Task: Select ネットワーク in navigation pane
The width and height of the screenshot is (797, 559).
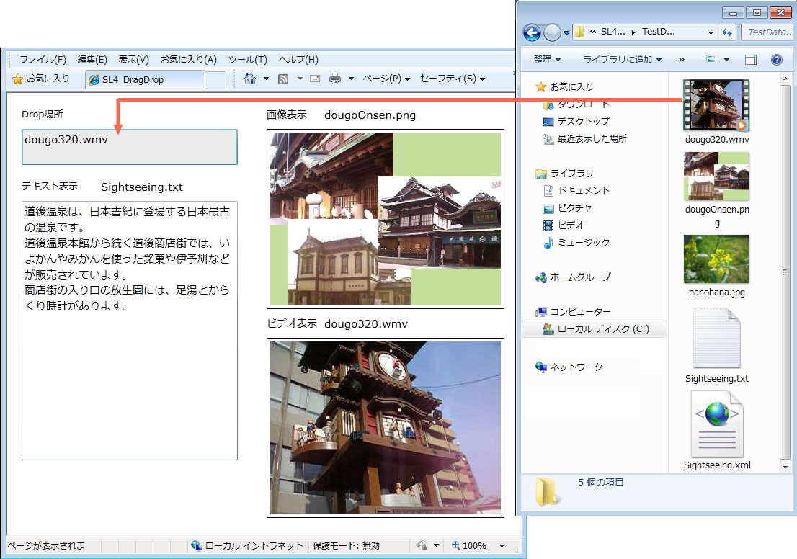Action: click(x=569, y=367)
